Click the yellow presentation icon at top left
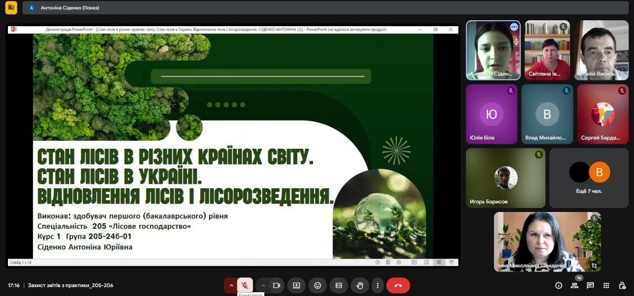The image size is (634, 296). [11, 7]
